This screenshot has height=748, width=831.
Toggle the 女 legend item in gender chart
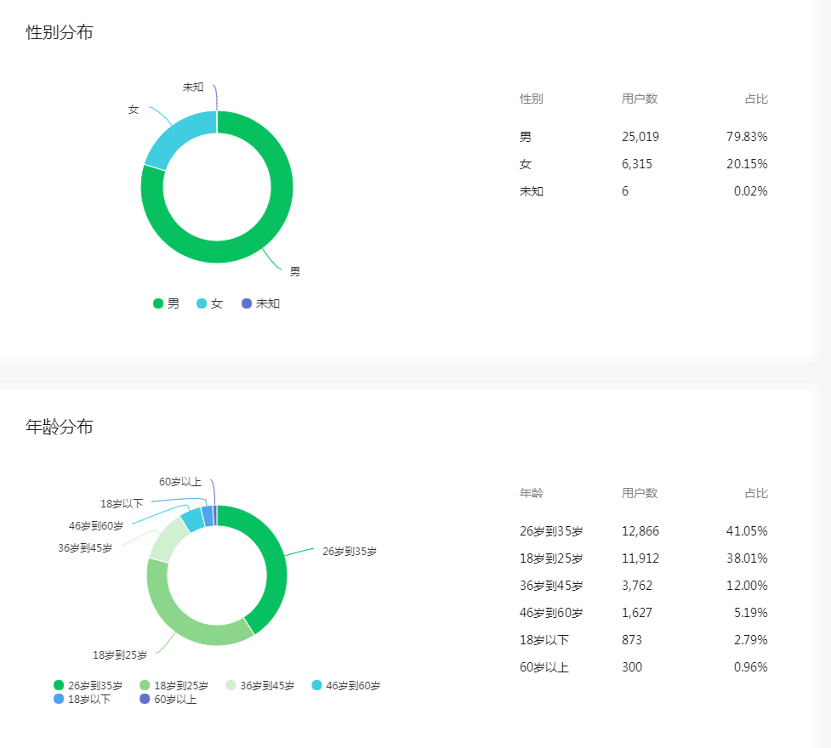click(210, 303)
